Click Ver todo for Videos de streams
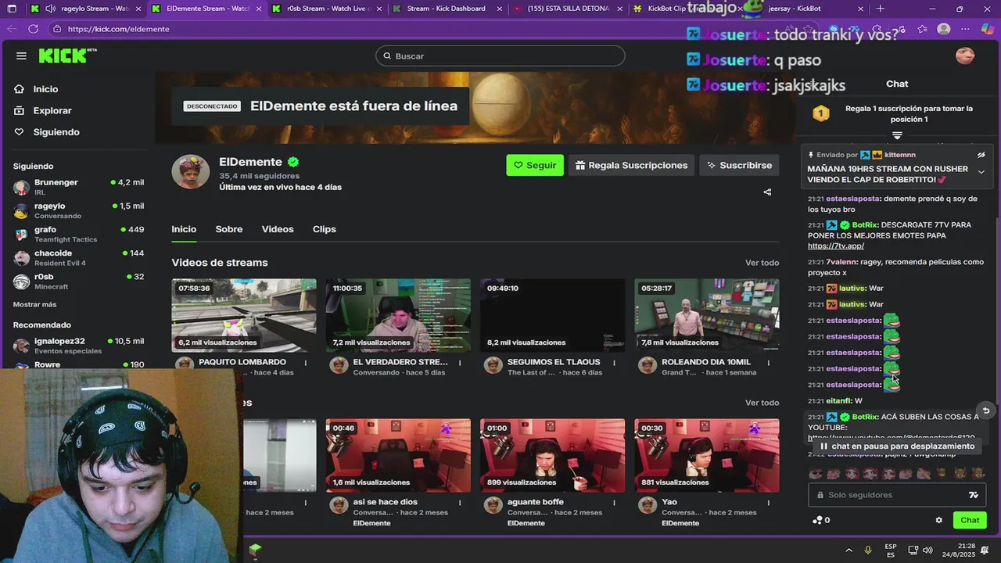This screenshot has height=563, width=1001. (x=762, y=263)
